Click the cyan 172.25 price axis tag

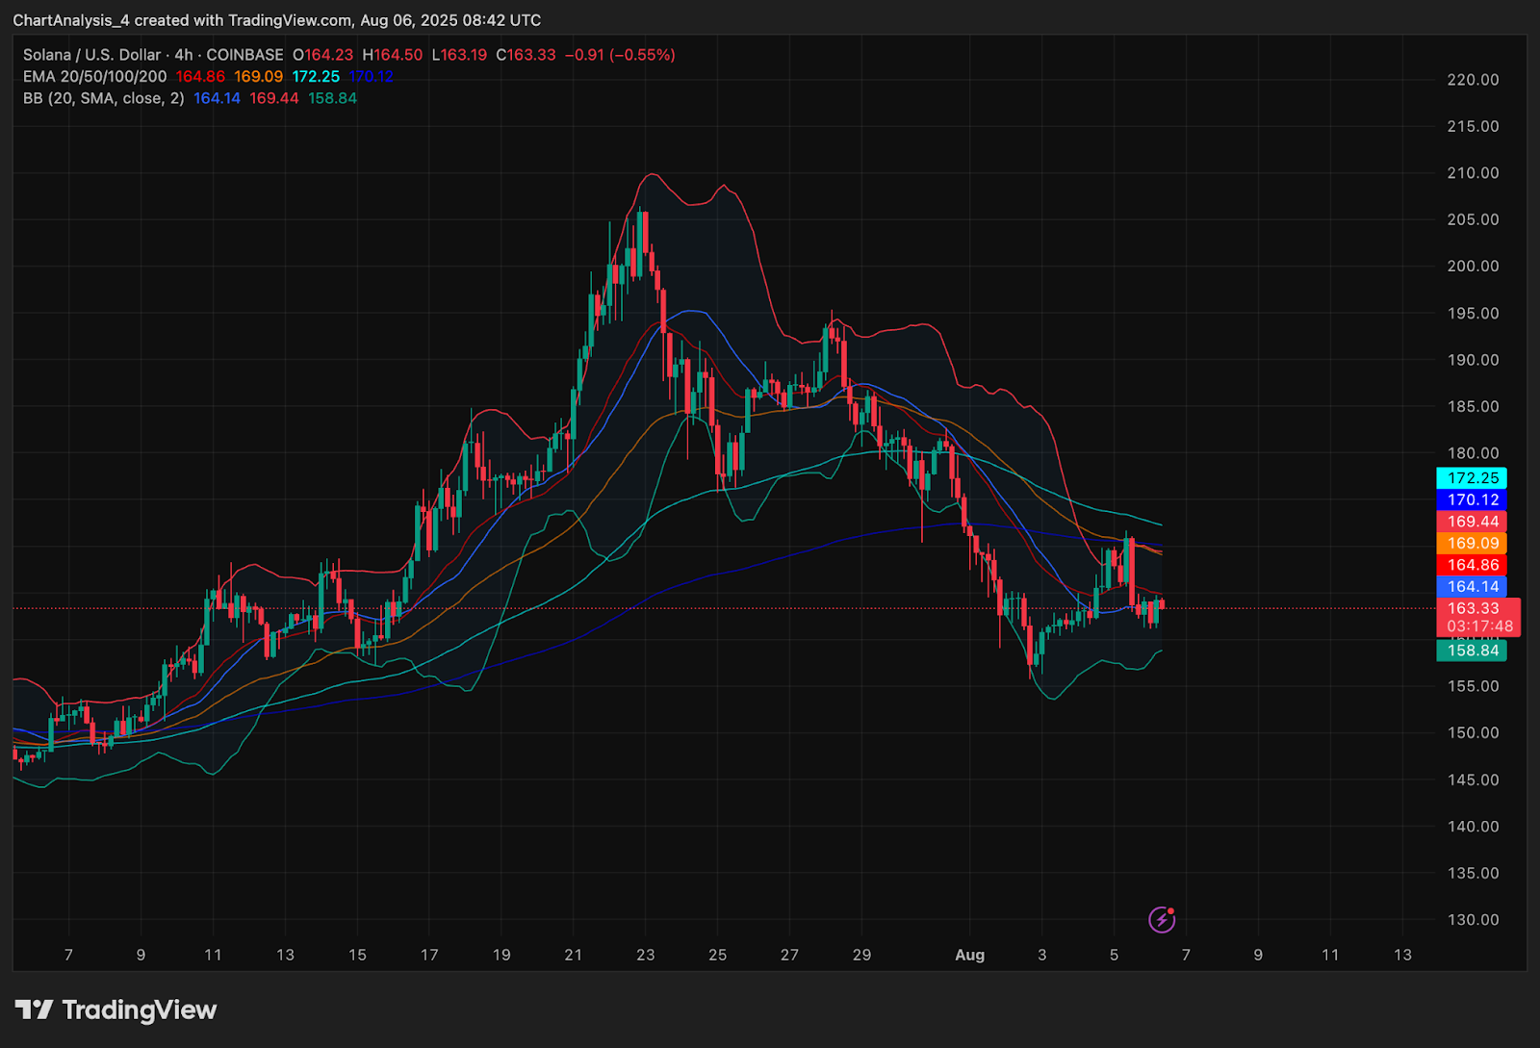(1472, 478)
